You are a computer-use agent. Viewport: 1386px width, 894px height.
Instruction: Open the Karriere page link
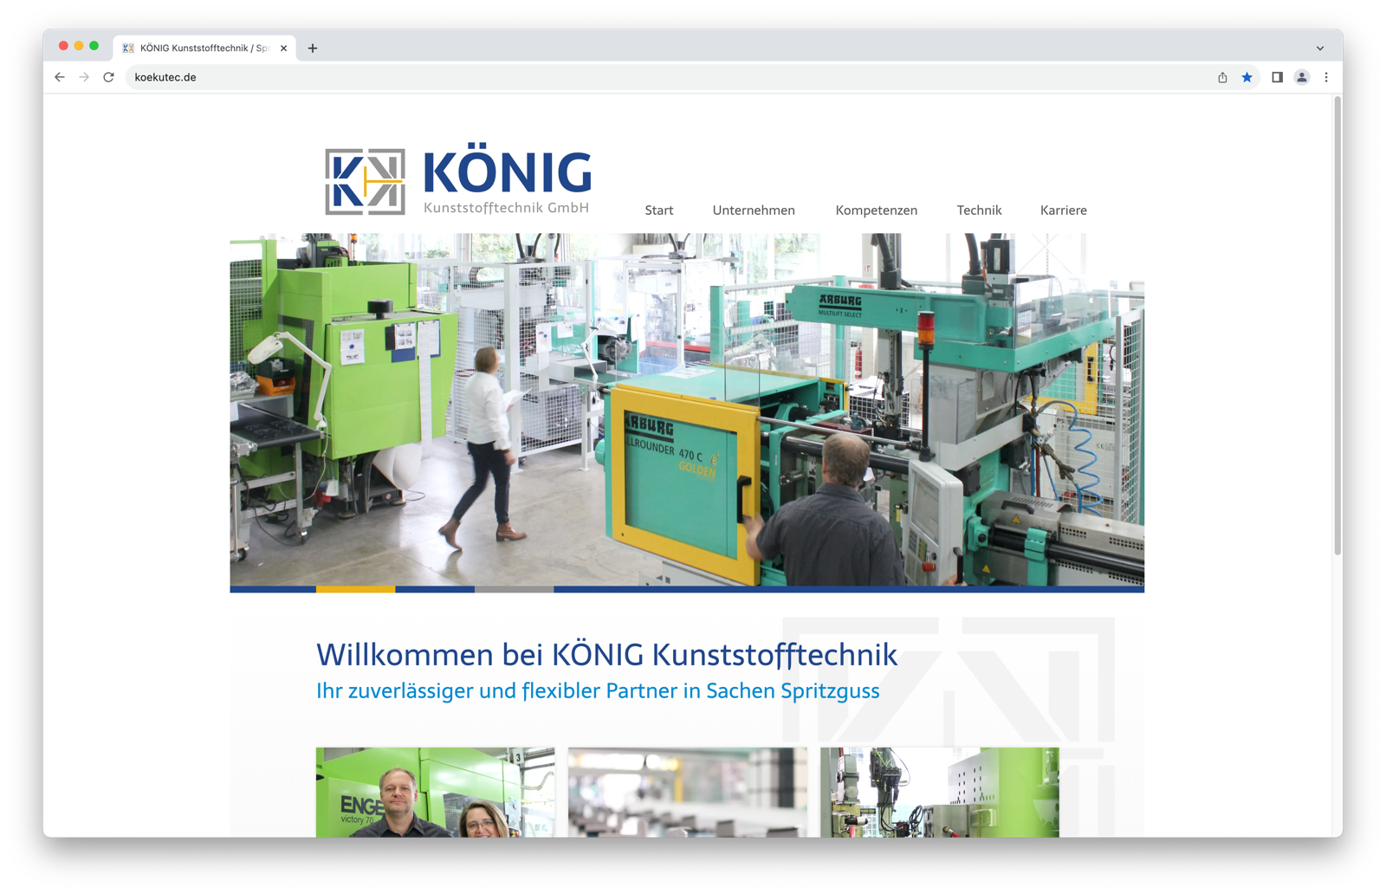[x=1063, y=210]
